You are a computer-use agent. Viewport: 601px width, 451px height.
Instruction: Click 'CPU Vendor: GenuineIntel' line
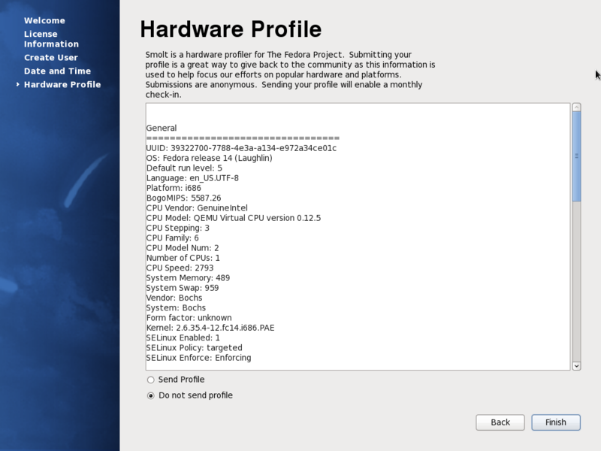tap(197, 208)
